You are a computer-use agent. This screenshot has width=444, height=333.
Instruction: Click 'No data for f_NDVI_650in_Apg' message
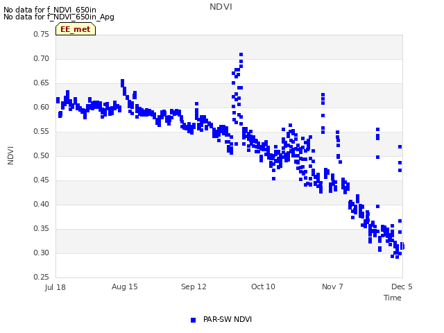click(59, 17)
